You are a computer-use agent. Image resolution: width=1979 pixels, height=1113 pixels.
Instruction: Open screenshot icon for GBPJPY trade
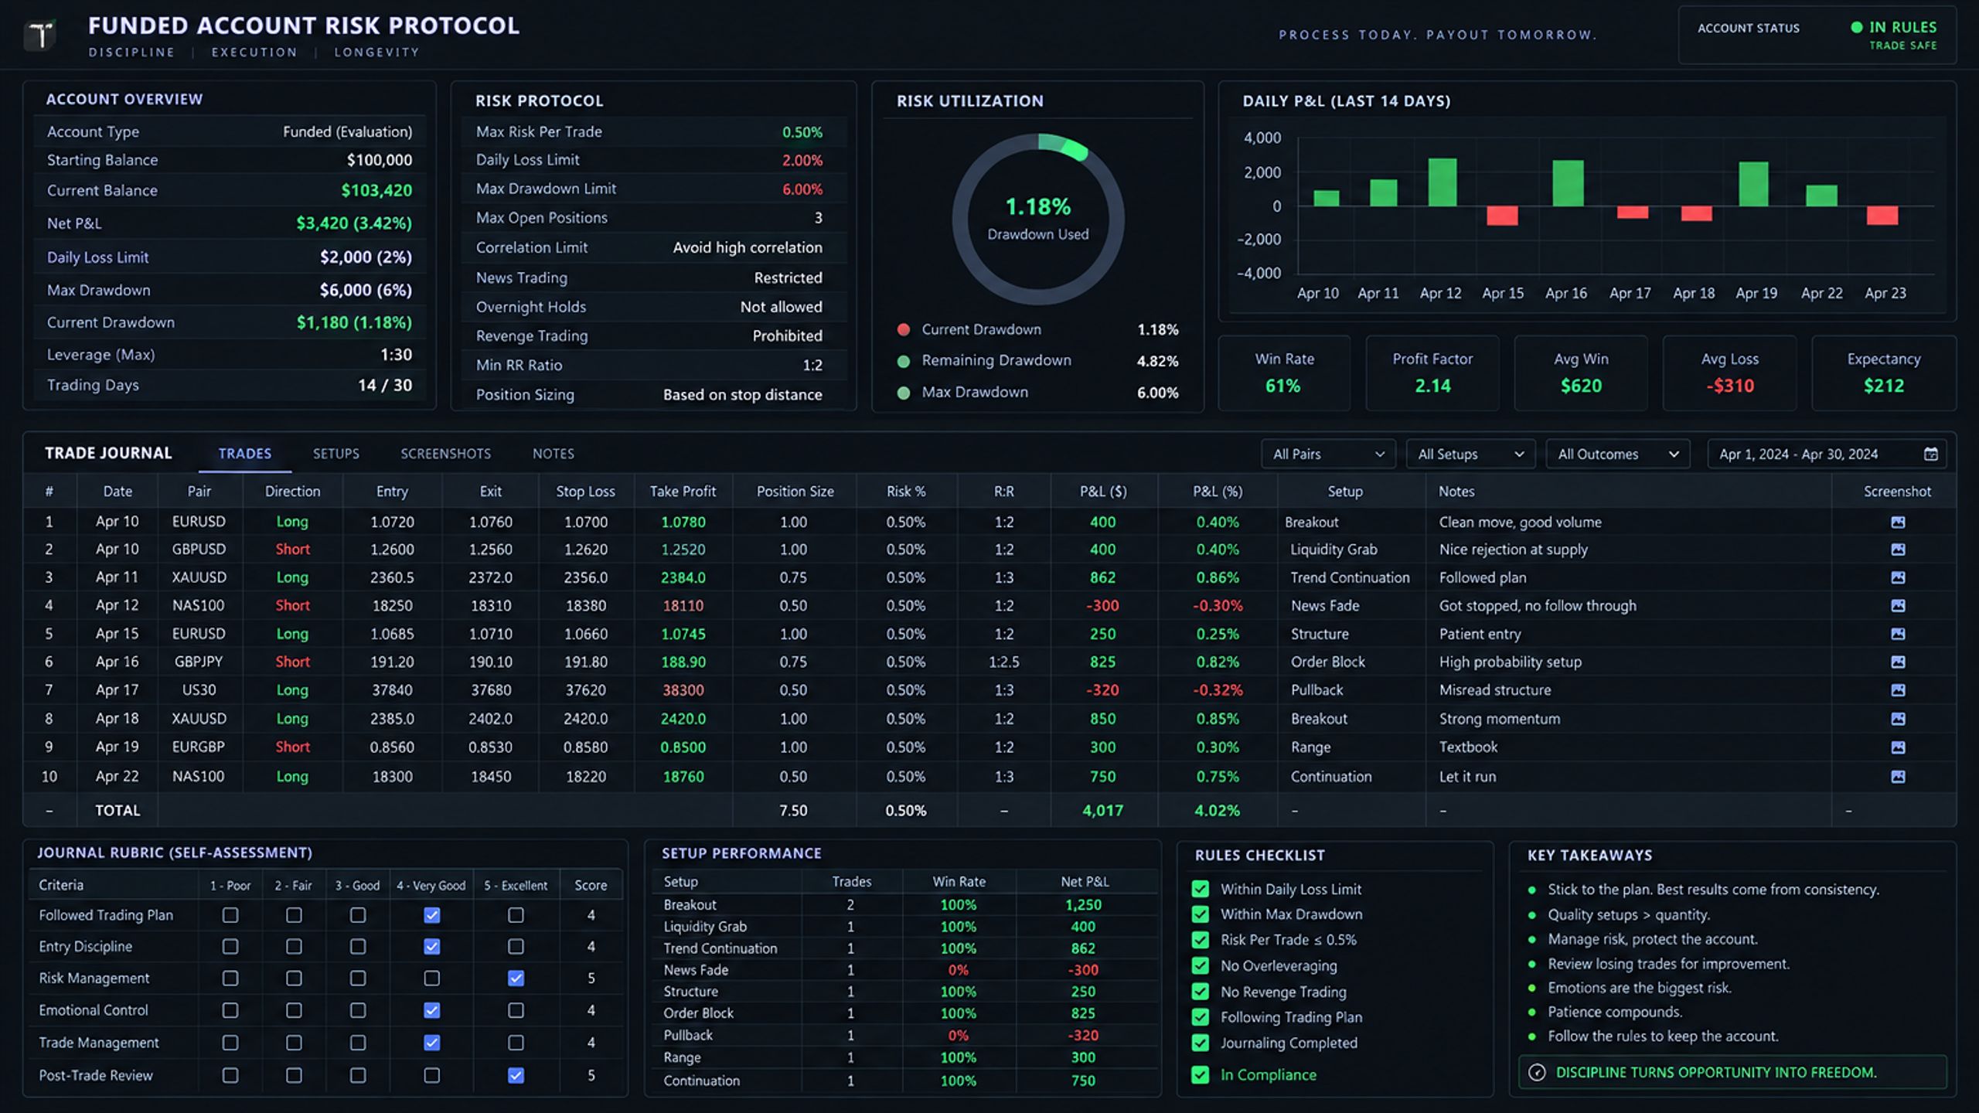coord(1898,662)
